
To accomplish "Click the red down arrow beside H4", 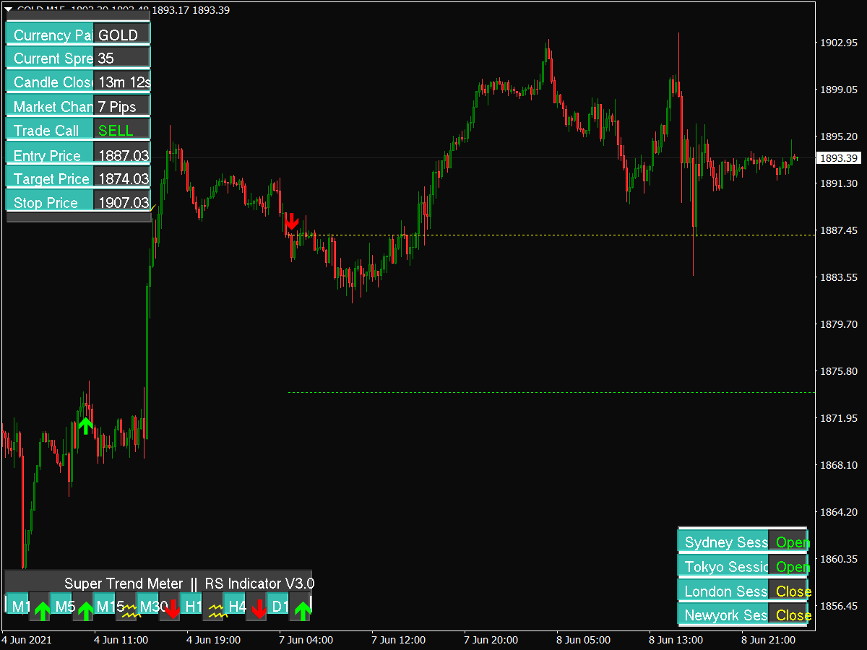I will [x=259, y=611].
